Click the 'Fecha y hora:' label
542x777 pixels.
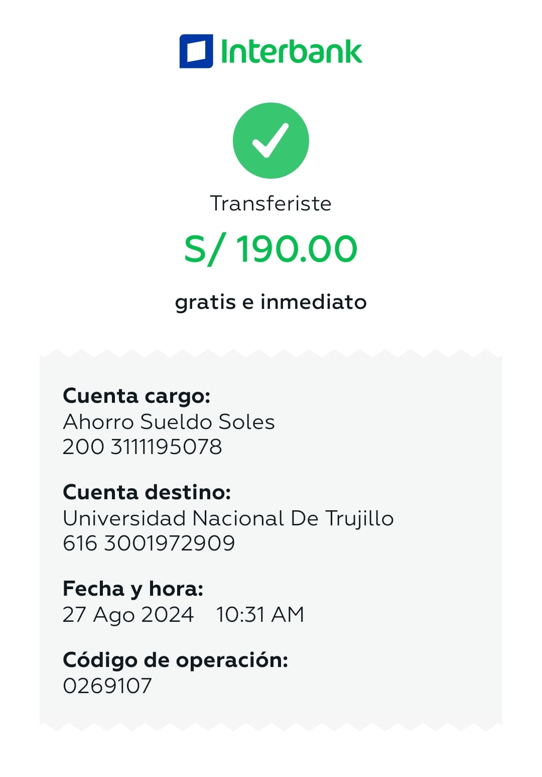pyautogui.click(x=133, y=589)
